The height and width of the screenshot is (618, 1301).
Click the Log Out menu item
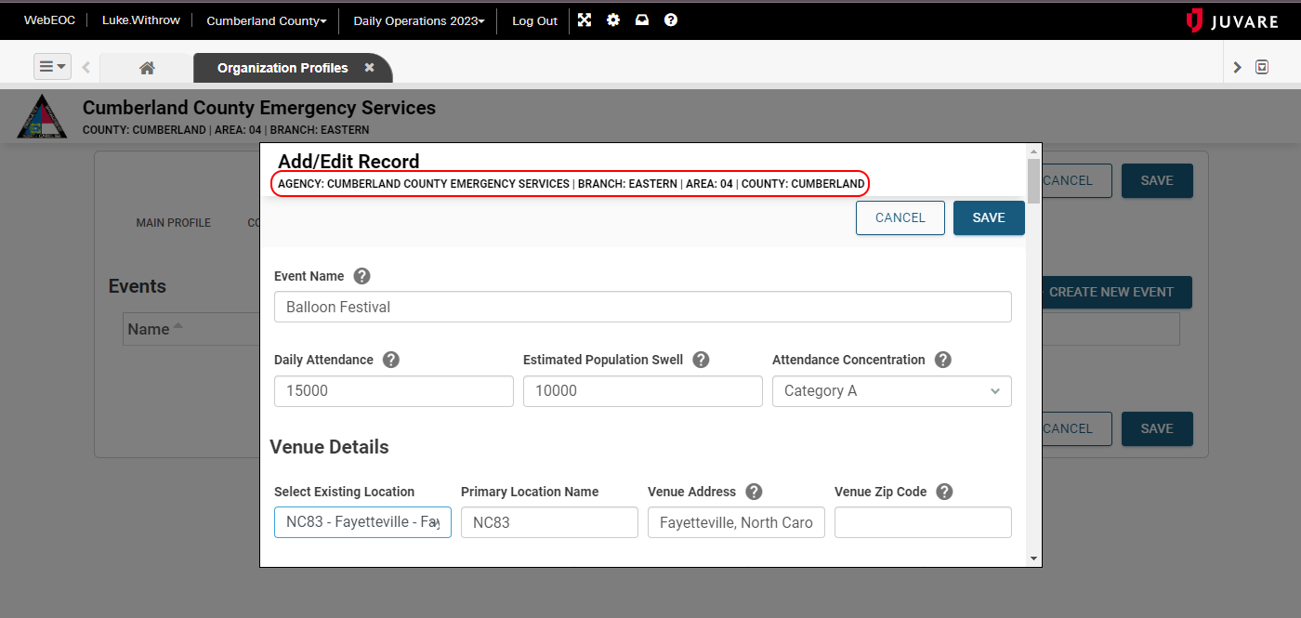point(534,20)
